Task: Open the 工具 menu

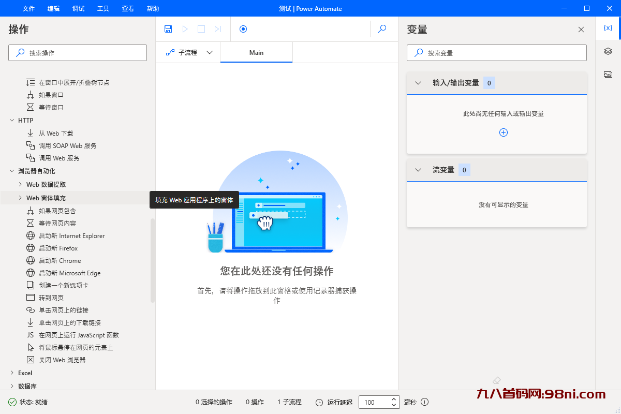Action: (x=103, y=9)
